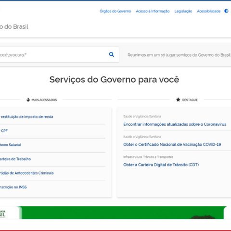Image resolution: width=231 pixels, height=231 pixels.
Task: Open Acesso à Informação menu
Action: point(153,11)
